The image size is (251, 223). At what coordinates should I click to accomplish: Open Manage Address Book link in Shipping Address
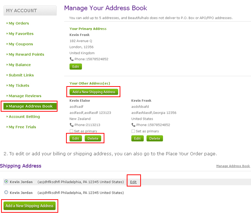pos(233,166)
